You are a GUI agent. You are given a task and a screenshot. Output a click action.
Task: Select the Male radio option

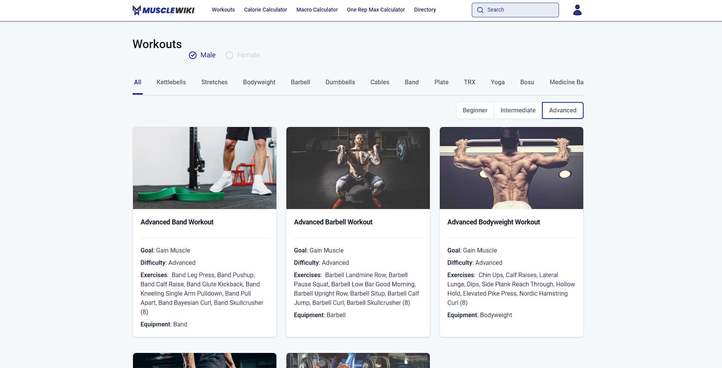coord(202,55)
